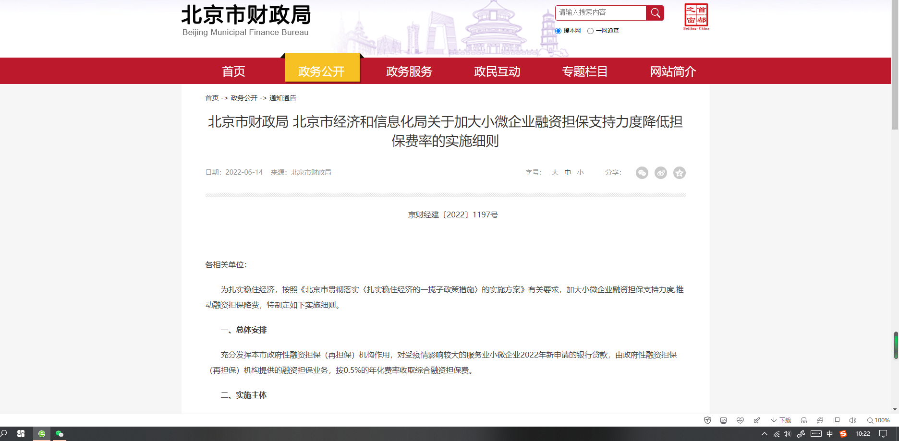Expand hidden system tray icons arrow

[x=765, y=434]
